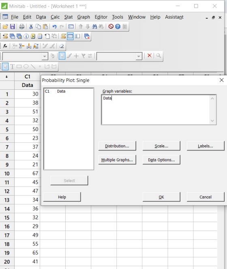This screenshot has width=227, height=269.
Task: Click the red X delete icon
Action: pos(150,55)
